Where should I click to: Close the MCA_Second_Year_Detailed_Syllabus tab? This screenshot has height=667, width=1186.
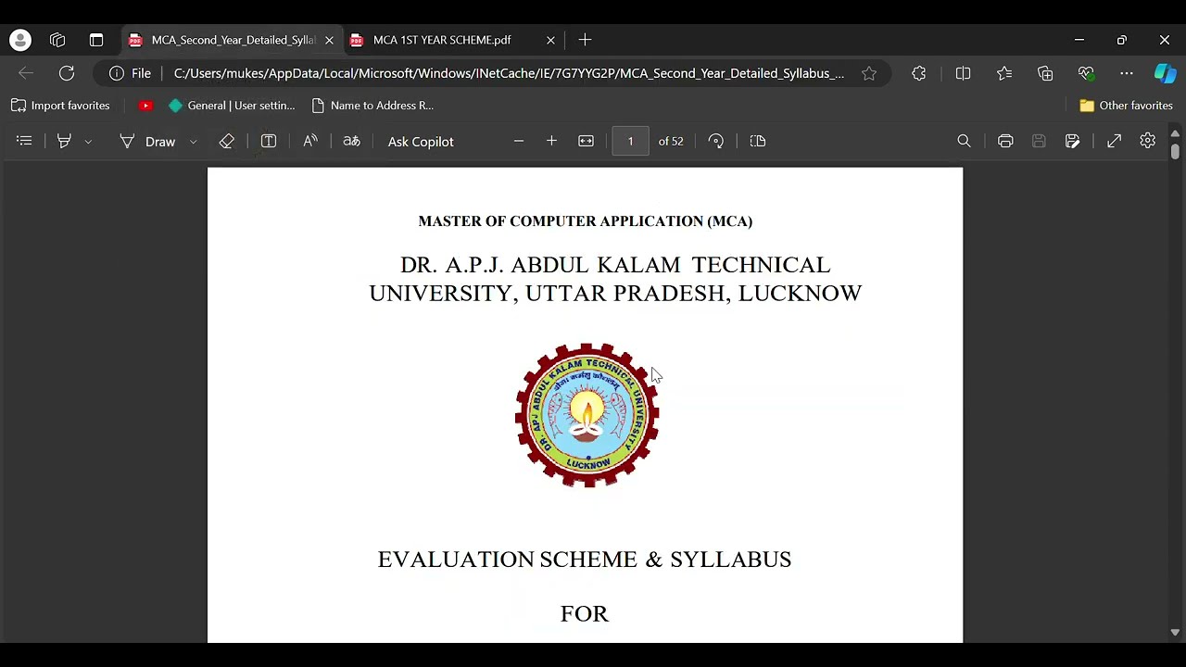coord(329,40)
